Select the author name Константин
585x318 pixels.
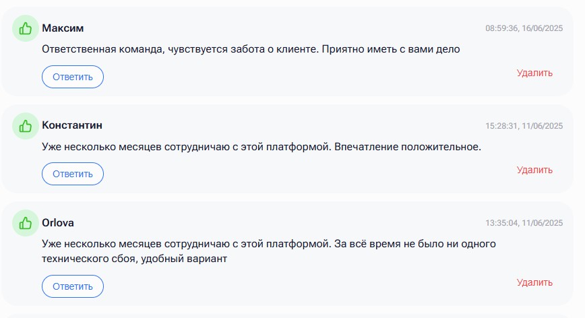pos(72,125)
